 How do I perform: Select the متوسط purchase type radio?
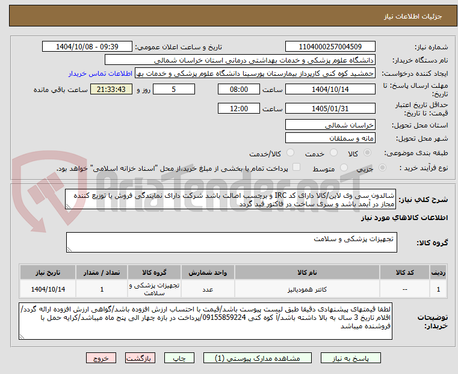pyautogui.click(x=344, y=168)
